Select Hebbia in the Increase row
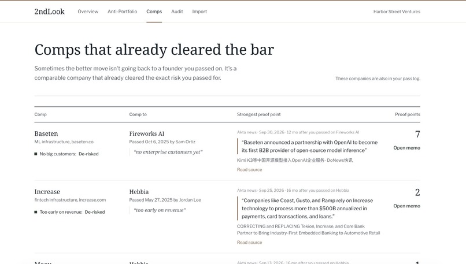The height and width of the screenshot is (264, 466). pos(139,192)
